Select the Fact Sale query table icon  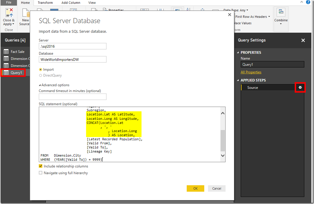pyautogui.click(x=6, y=52)
